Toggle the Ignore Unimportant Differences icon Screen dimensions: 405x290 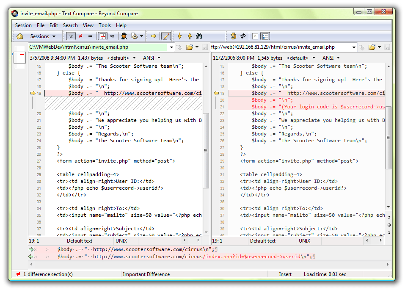[113, 36]
